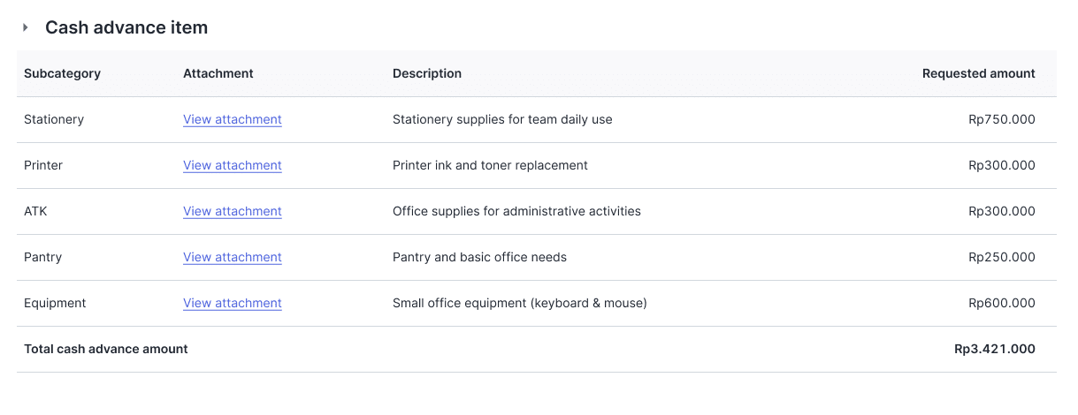Click the Cash advance item heading
The image size is (1078, 415).
[x=126, y=27]
